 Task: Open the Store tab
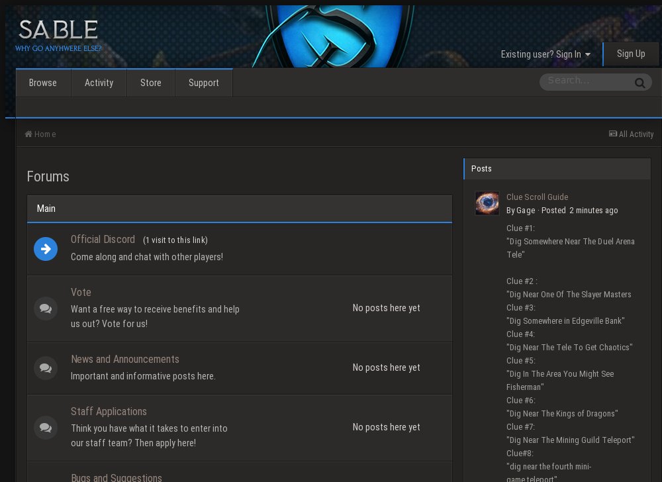(151, 83)
